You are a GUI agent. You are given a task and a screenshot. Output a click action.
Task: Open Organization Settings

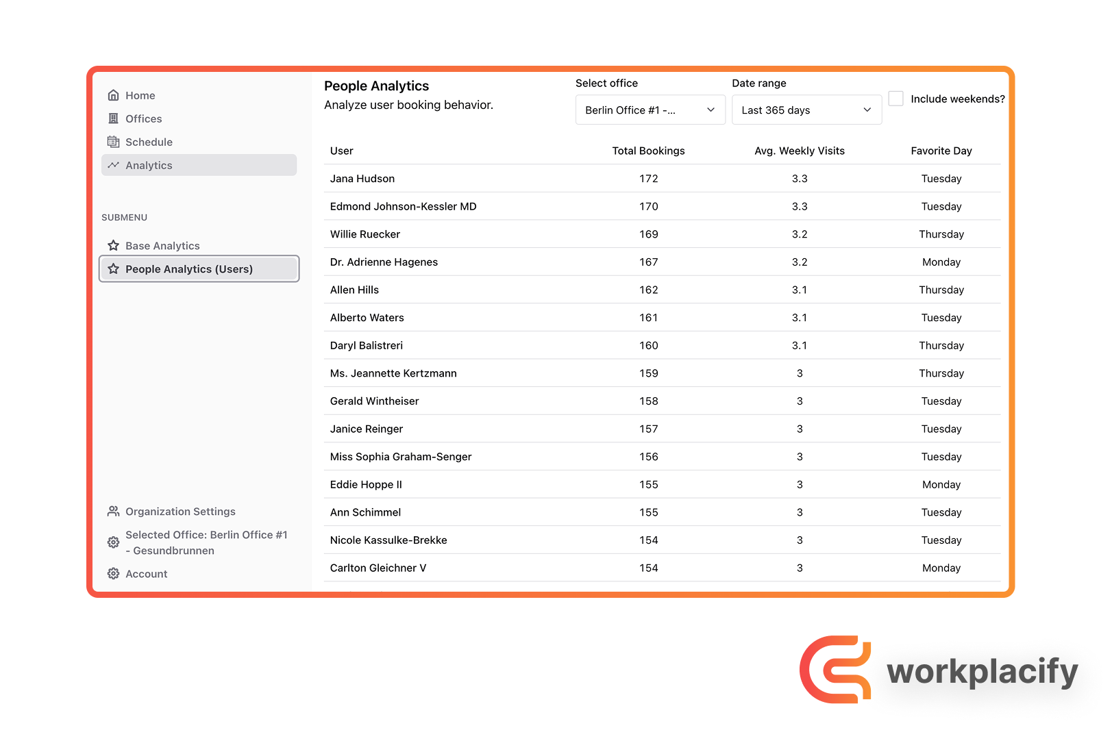(x=180, y=511)
